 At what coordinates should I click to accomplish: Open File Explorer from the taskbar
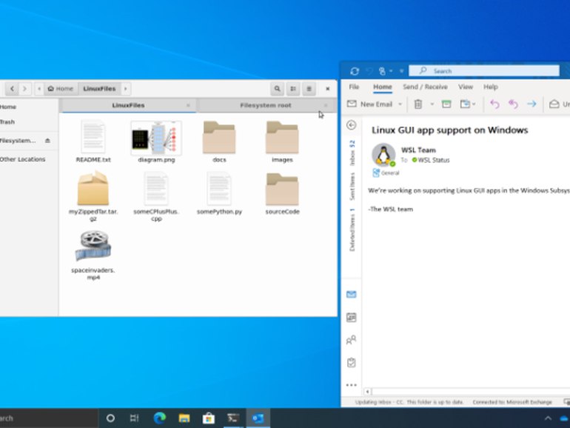coord(184,418)
